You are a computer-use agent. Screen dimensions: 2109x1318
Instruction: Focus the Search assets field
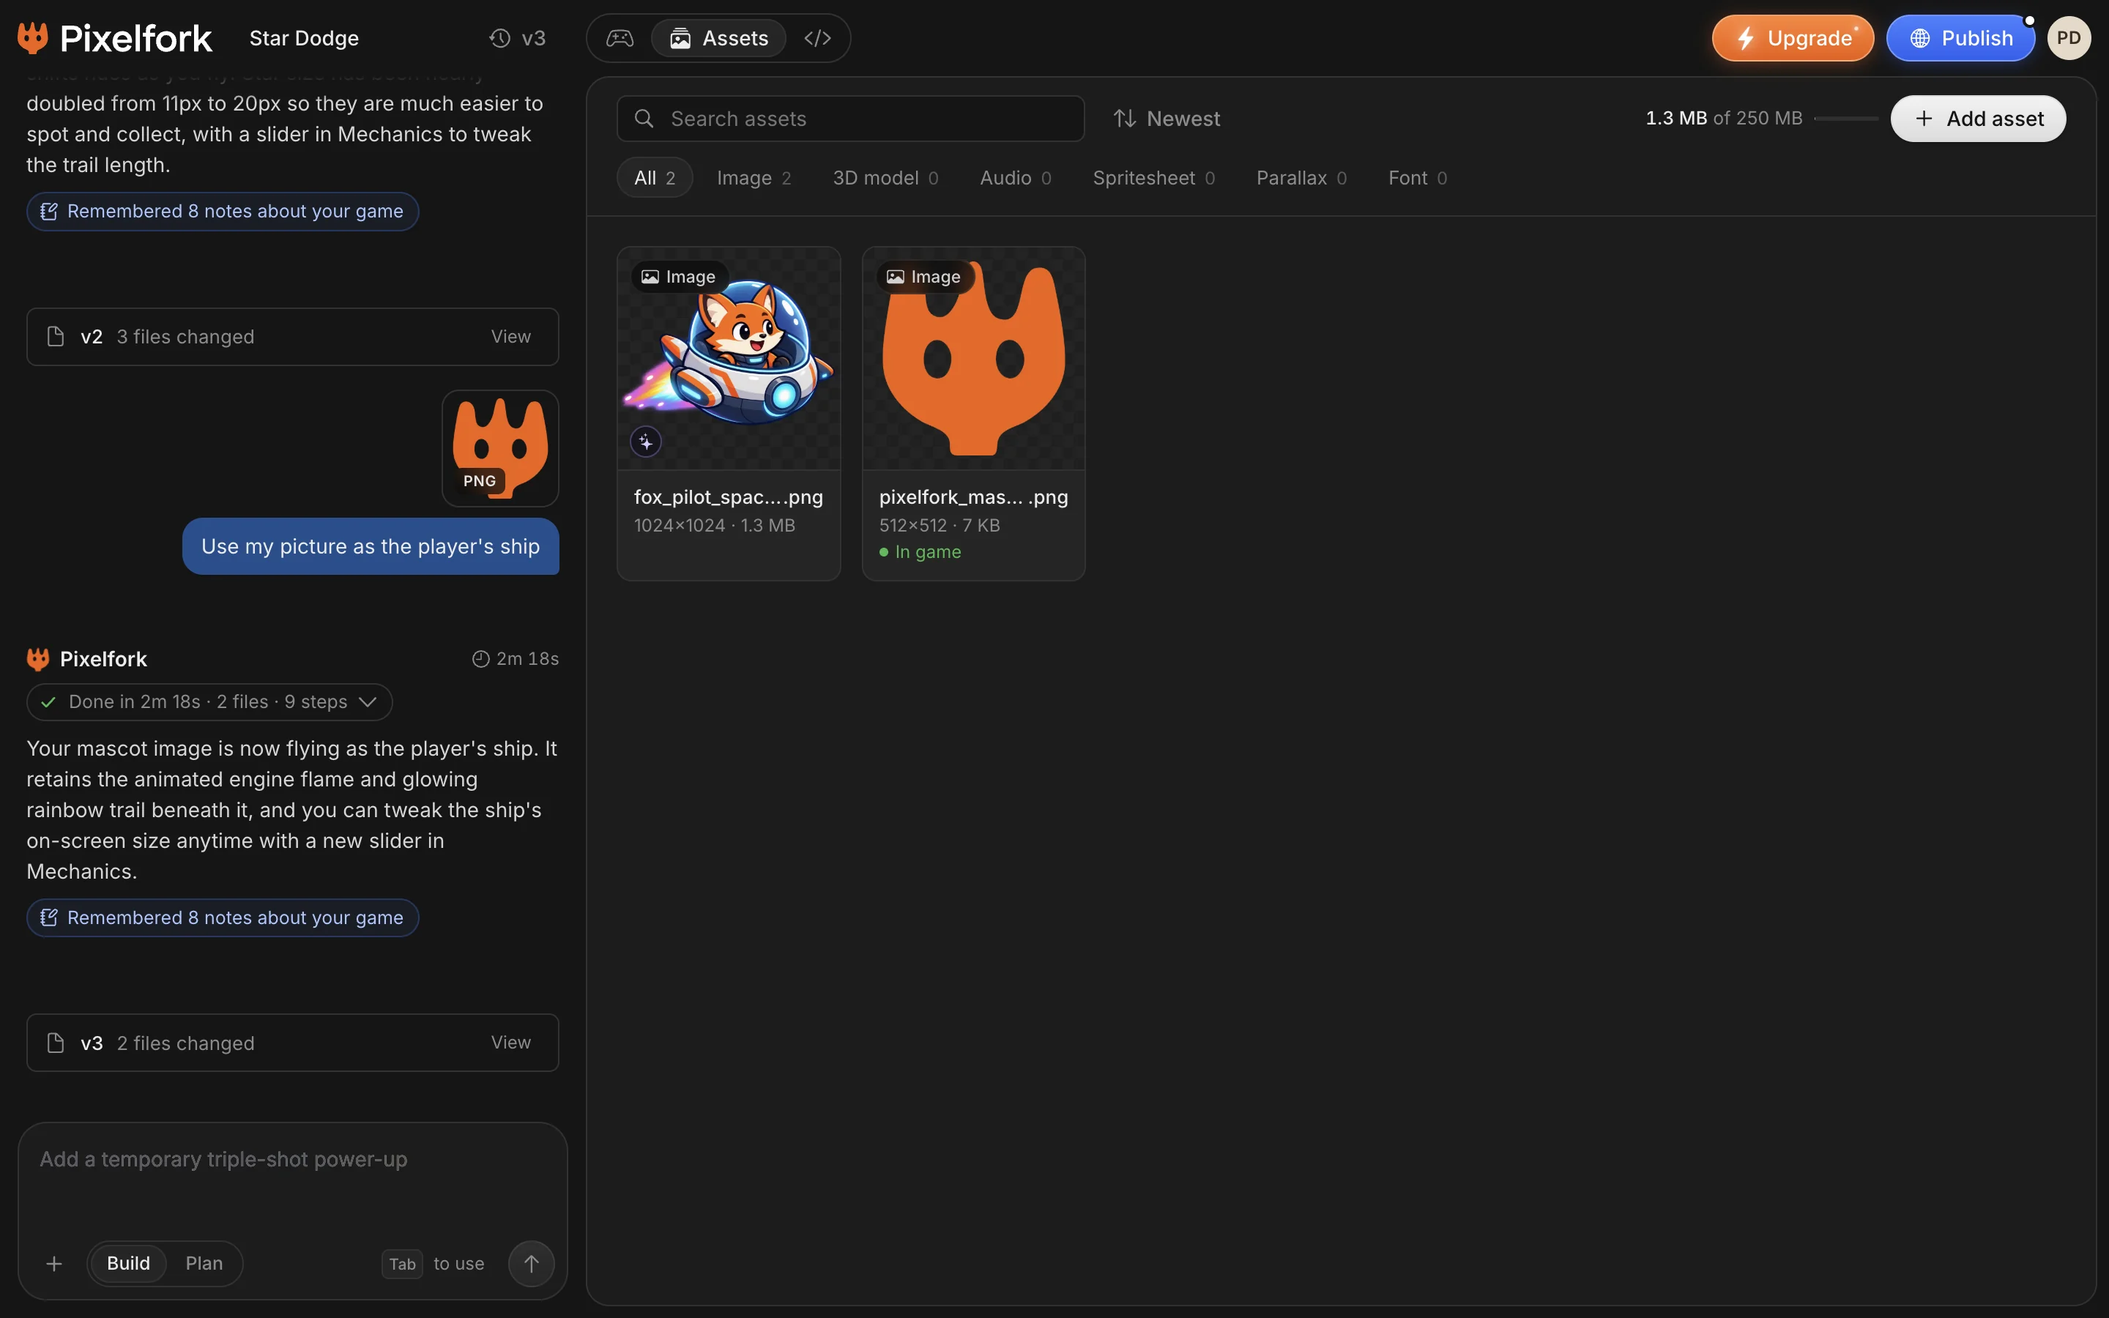pos(851,119)
